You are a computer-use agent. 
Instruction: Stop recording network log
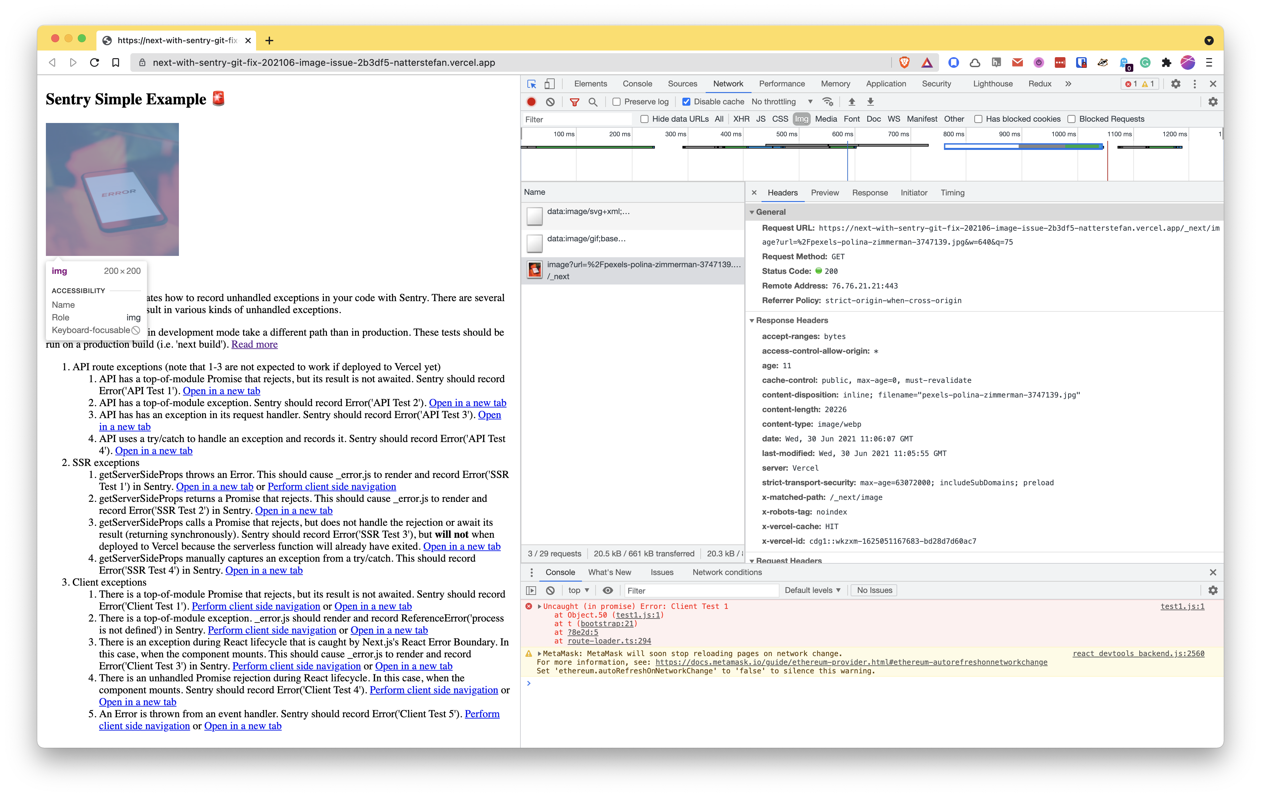(531, 101)
